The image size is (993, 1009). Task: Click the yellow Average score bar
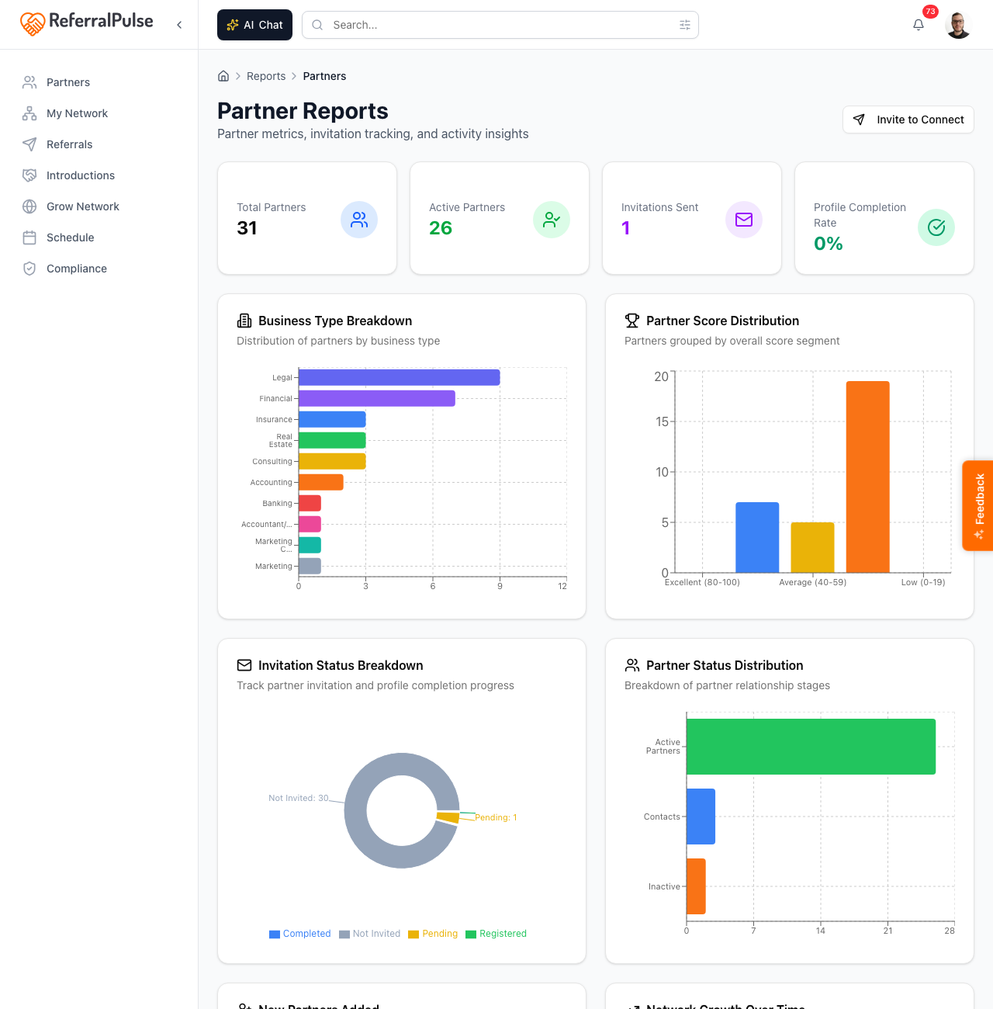pos(812,547)
